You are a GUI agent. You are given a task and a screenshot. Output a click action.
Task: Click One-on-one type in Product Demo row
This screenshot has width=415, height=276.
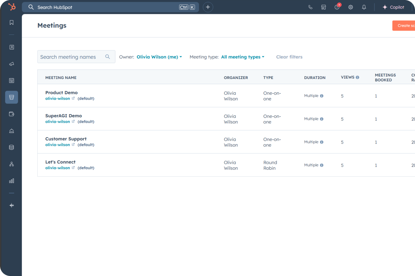coord(272,96)
